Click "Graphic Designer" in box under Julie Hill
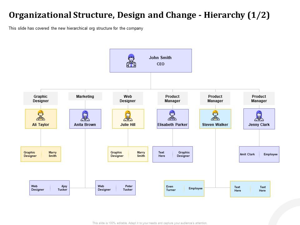 (117, 154)
